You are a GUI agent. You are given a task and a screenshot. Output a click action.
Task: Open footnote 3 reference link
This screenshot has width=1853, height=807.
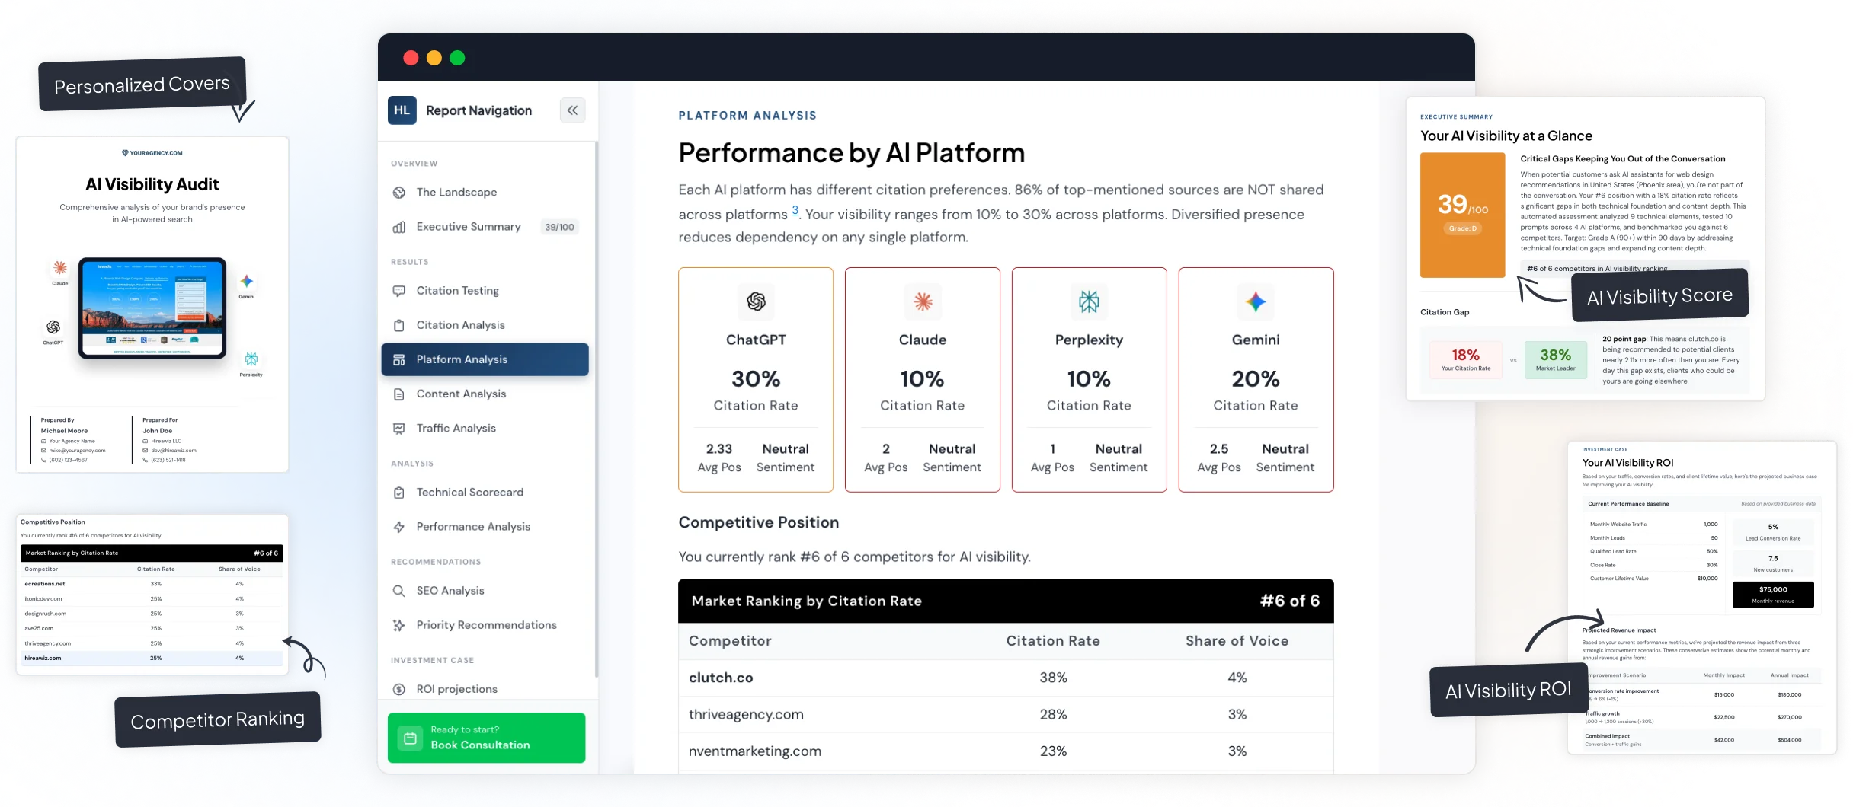pos(795,211)
